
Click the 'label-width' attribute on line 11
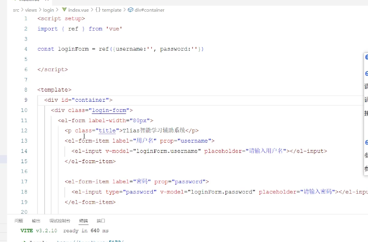[x=107, y=121]
